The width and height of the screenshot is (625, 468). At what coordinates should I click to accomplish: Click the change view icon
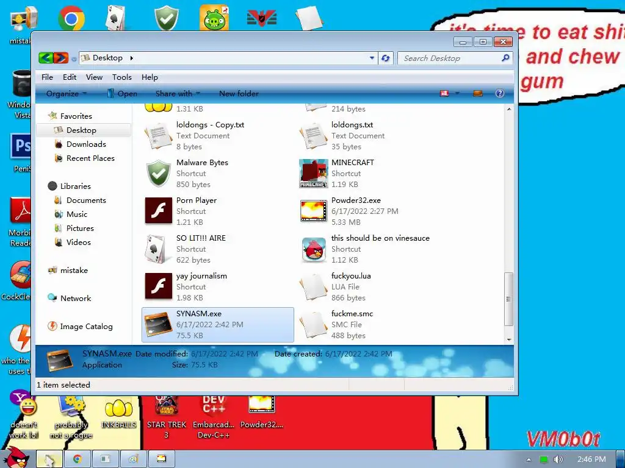[444, 93]
